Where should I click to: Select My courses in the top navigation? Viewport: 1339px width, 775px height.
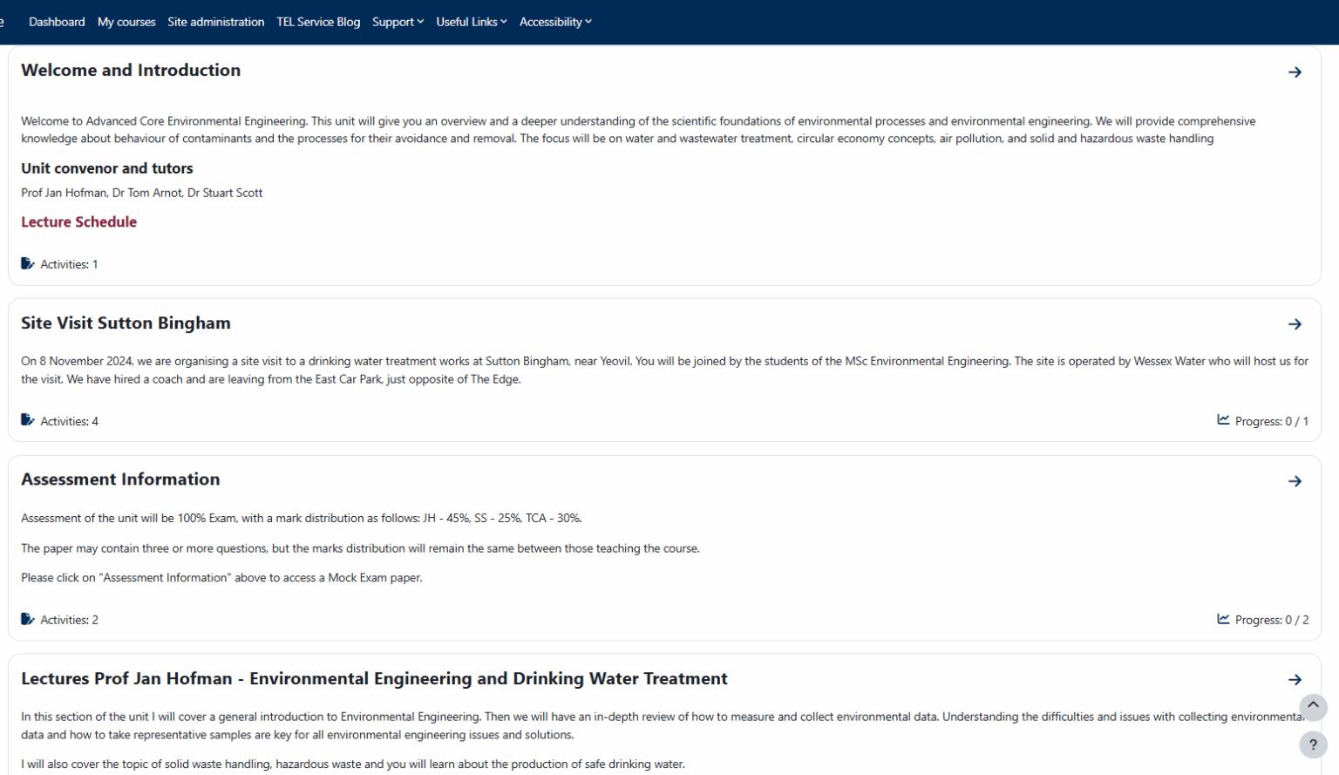(x=126, y=22)
